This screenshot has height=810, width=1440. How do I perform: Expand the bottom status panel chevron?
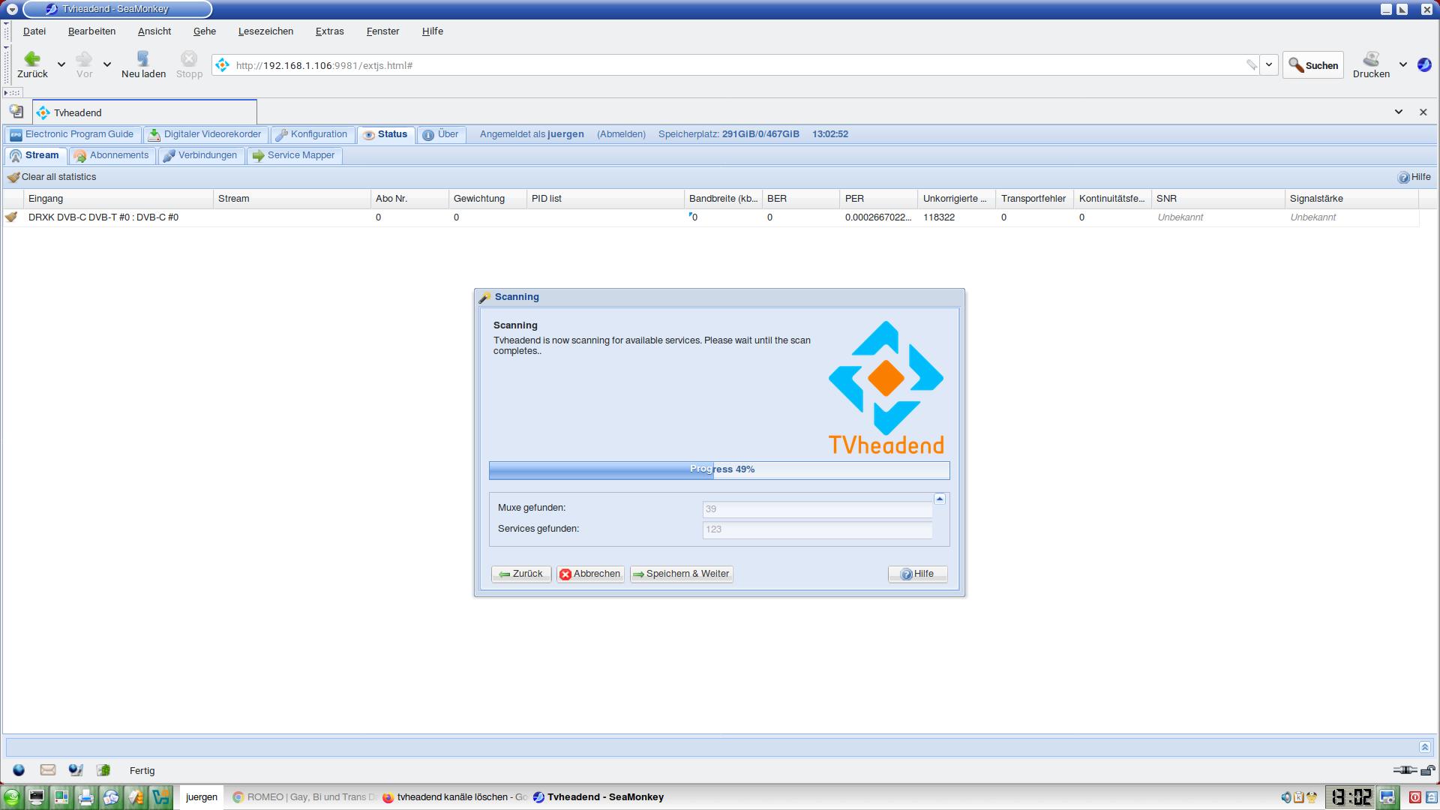point(1424,746)
